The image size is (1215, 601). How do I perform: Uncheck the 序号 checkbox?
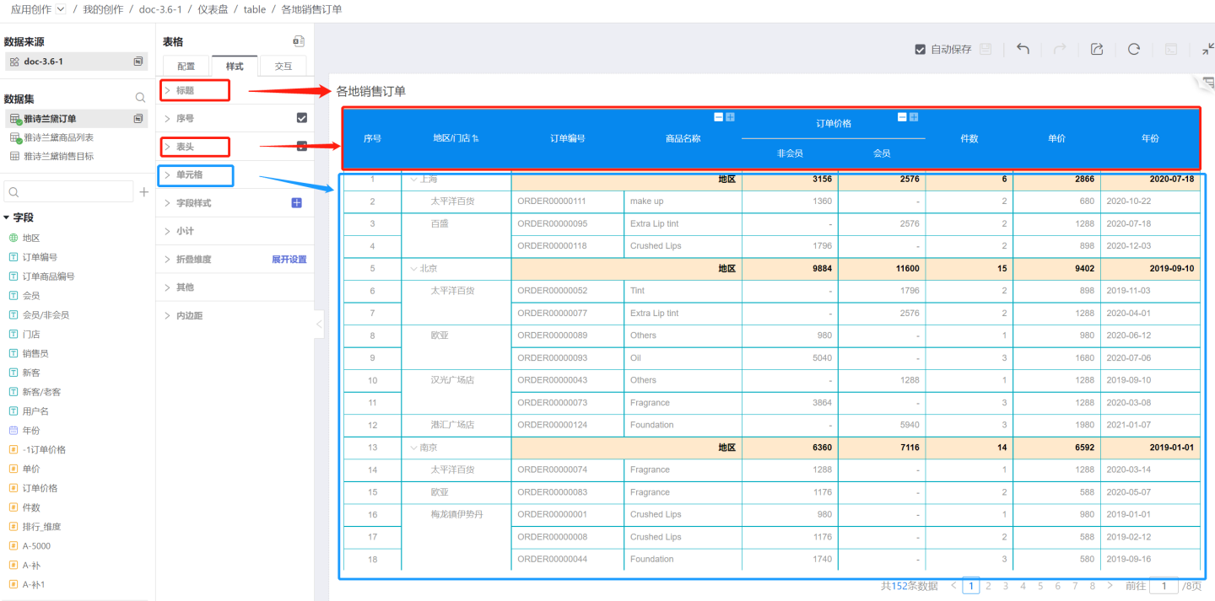pos(301,118)
